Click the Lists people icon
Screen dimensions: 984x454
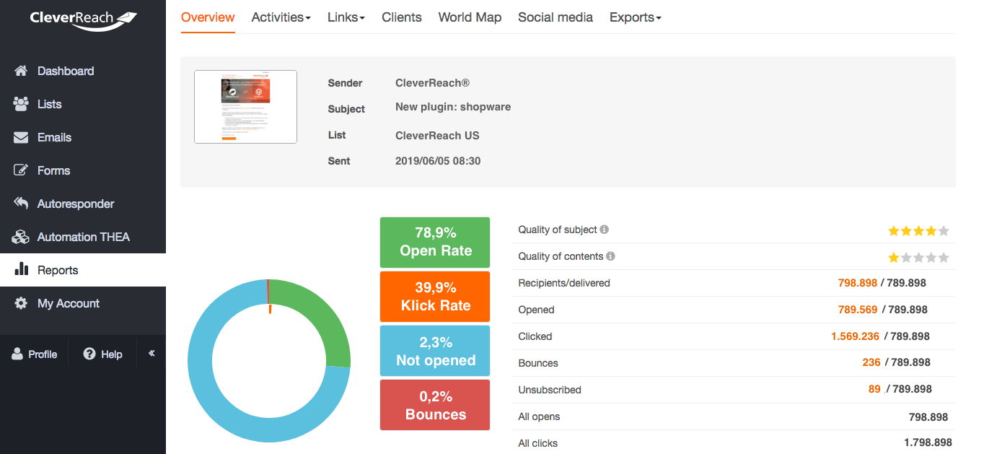[x=21, y=104]
